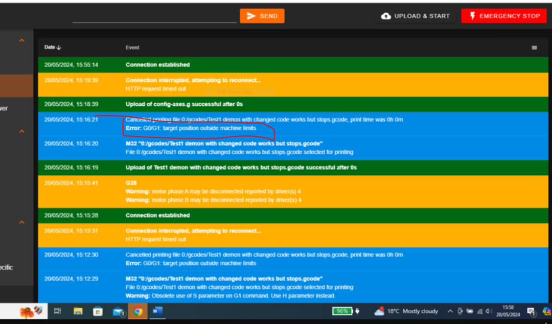Click the Upload & Start button
This screenshot has height=324, width=552.
[416, 16]
